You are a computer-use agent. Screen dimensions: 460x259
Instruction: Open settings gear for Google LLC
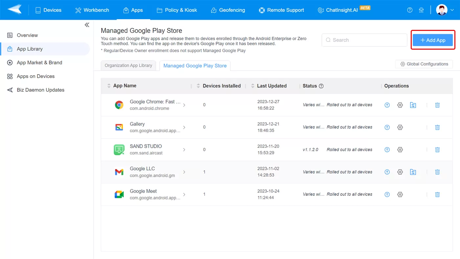pyautogui.click(x=400, y=172)
